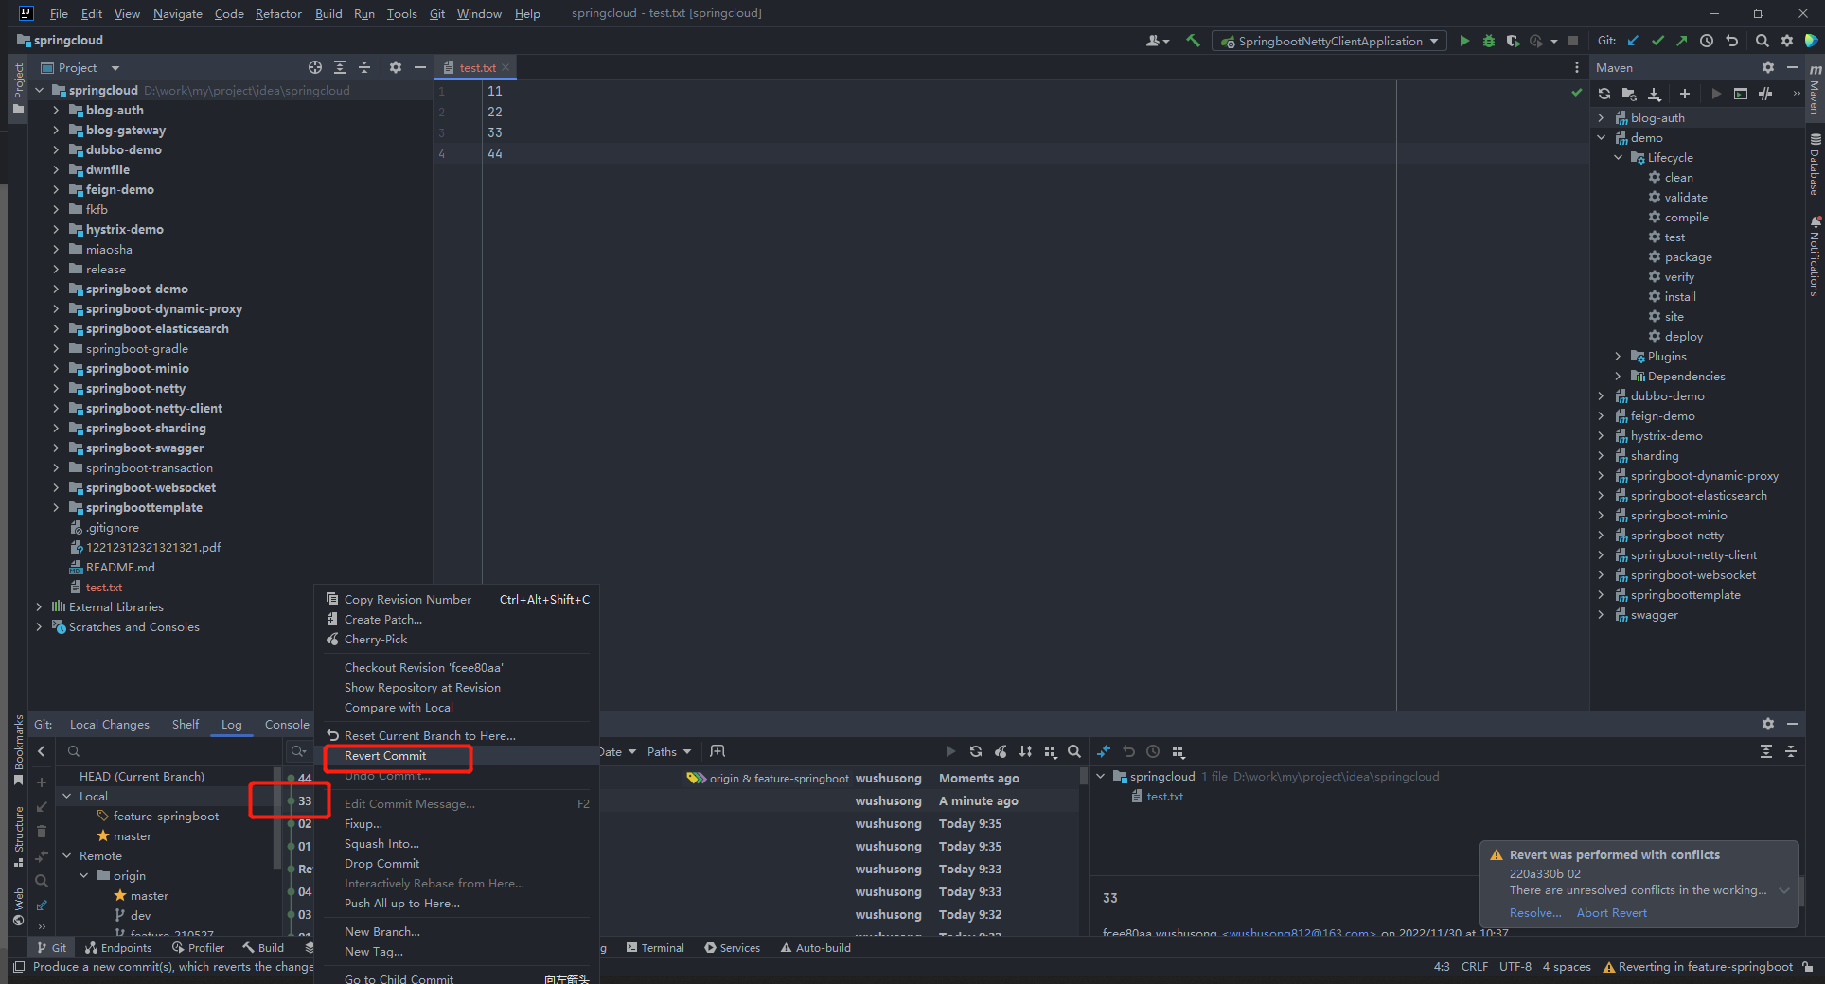Start debugging with the bug icon
This screenshot has width=1825, height=984.
pos(1488,41)
